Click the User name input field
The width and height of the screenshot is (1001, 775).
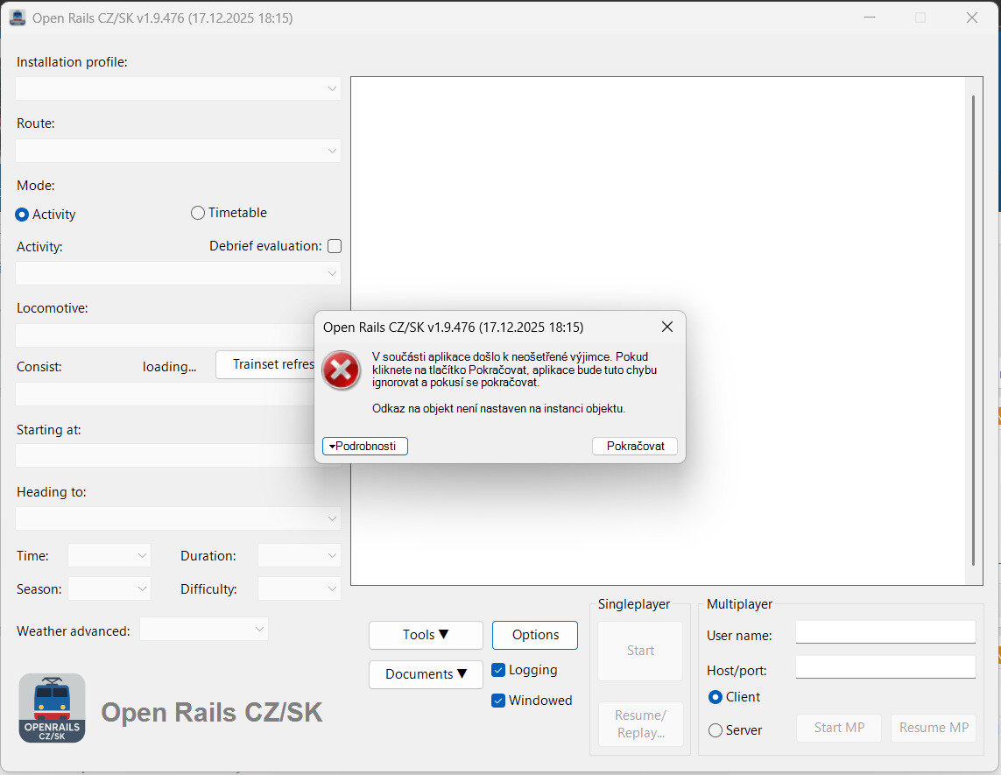point(885,632)
